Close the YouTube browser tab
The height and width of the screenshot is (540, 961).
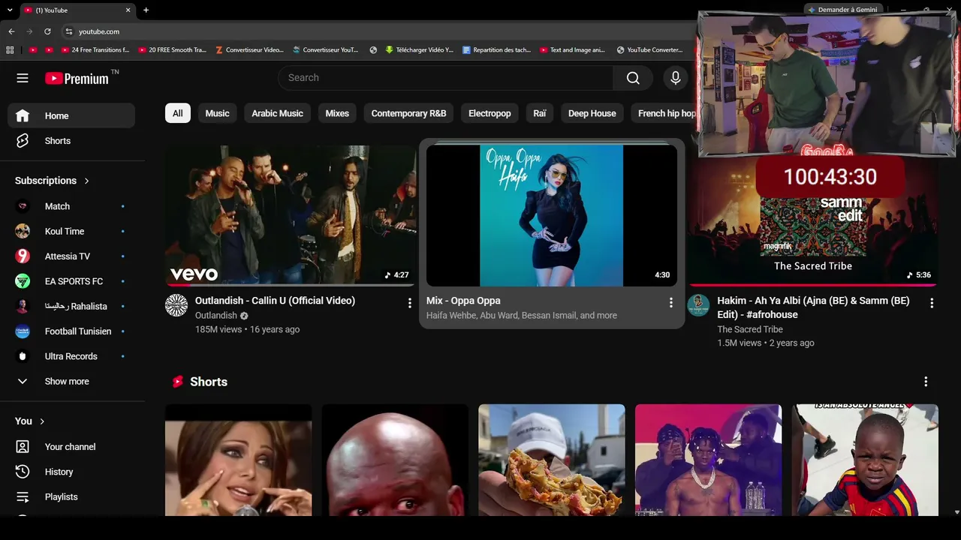128,10
